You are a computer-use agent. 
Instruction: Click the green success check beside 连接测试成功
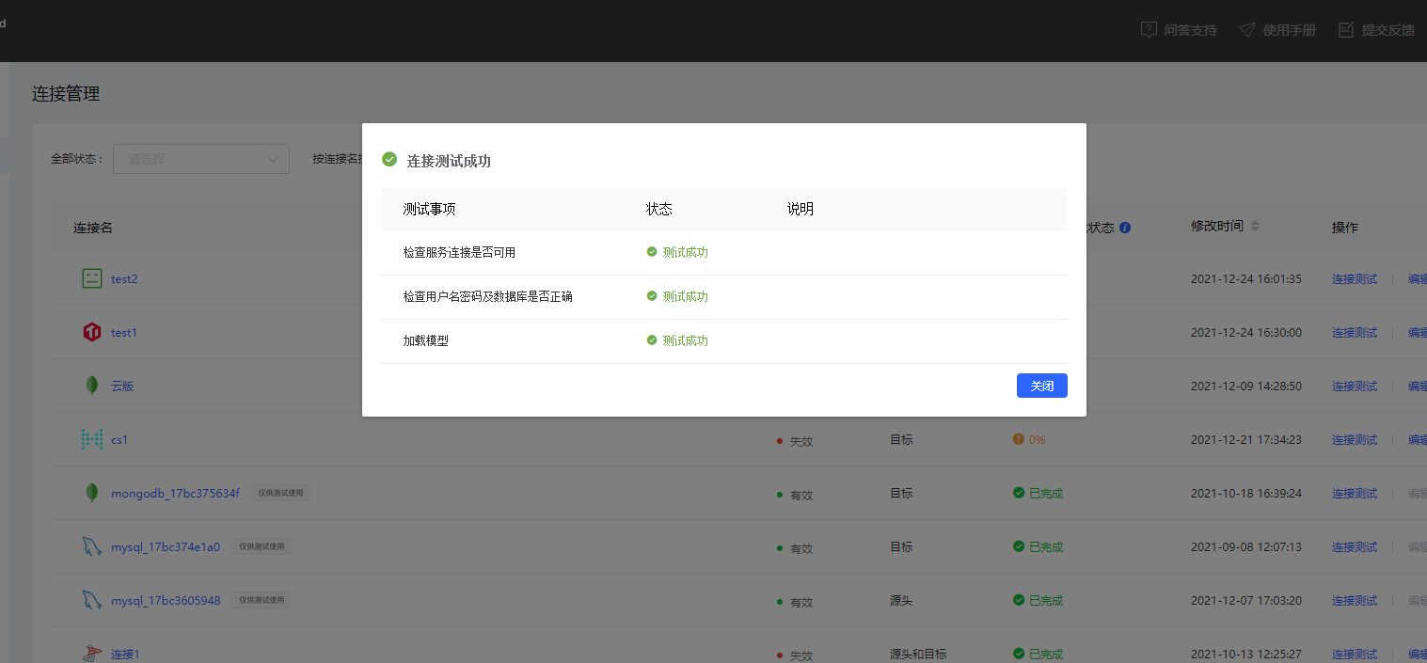389,160
